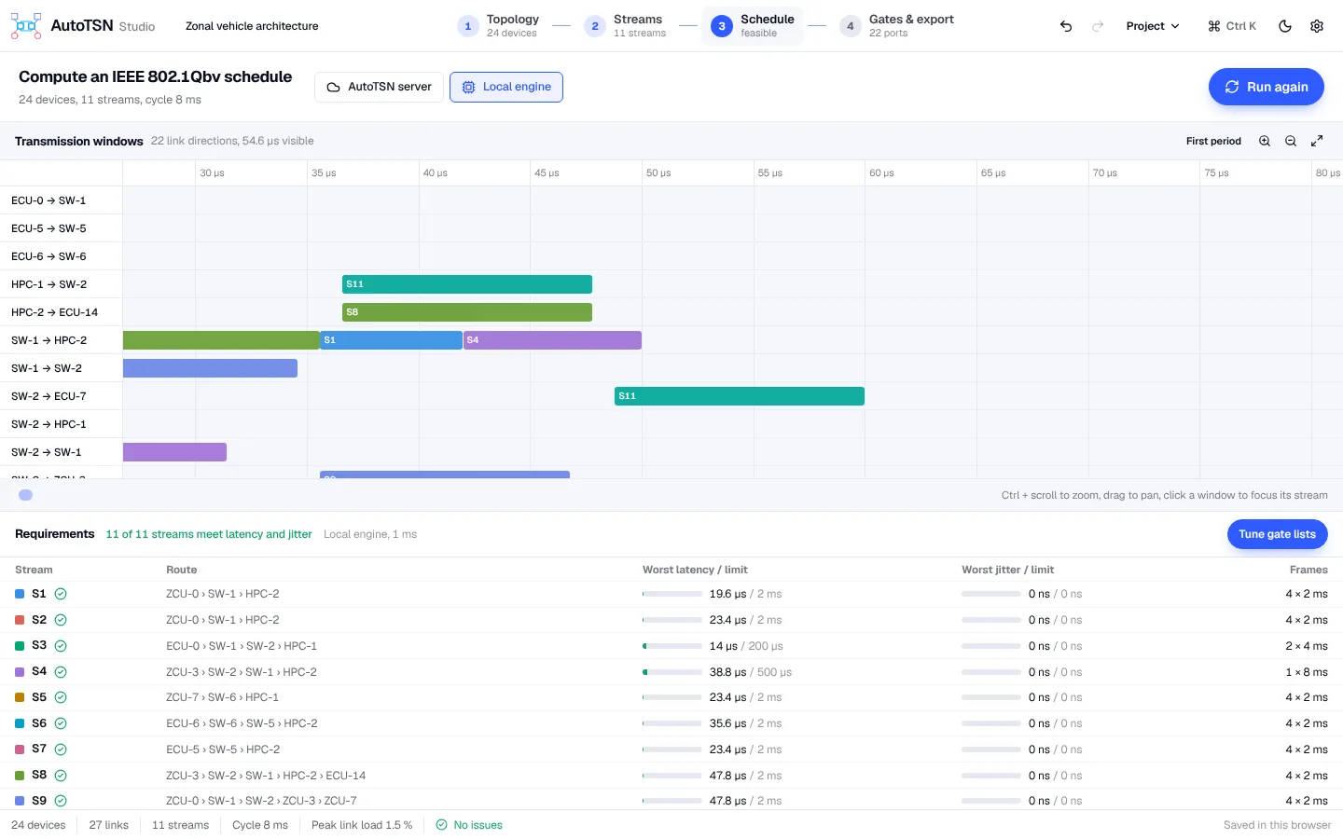The image size is (1343, 839).
Task: Undo the last action
Action: click(1066, 26)
